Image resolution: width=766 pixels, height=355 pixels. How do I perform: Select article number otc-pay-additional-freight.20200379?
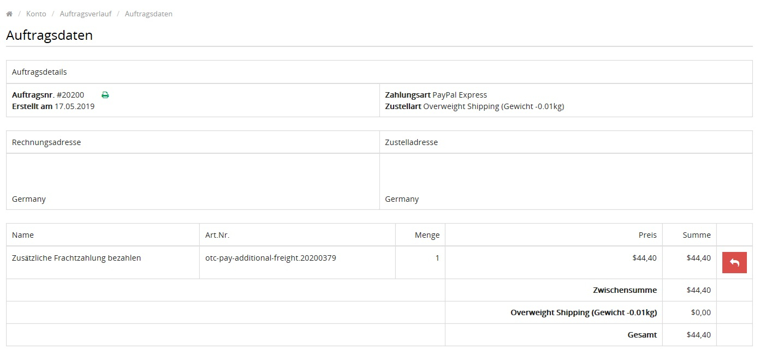tap(270, 258)
